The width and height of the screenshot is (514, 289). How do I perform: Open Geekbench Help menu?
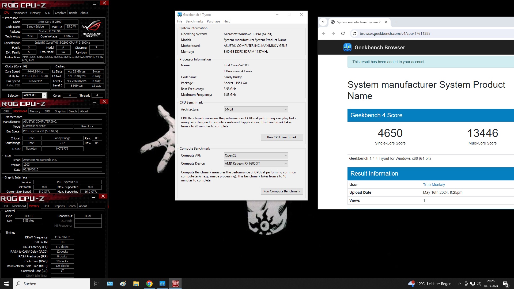[227, 21]
